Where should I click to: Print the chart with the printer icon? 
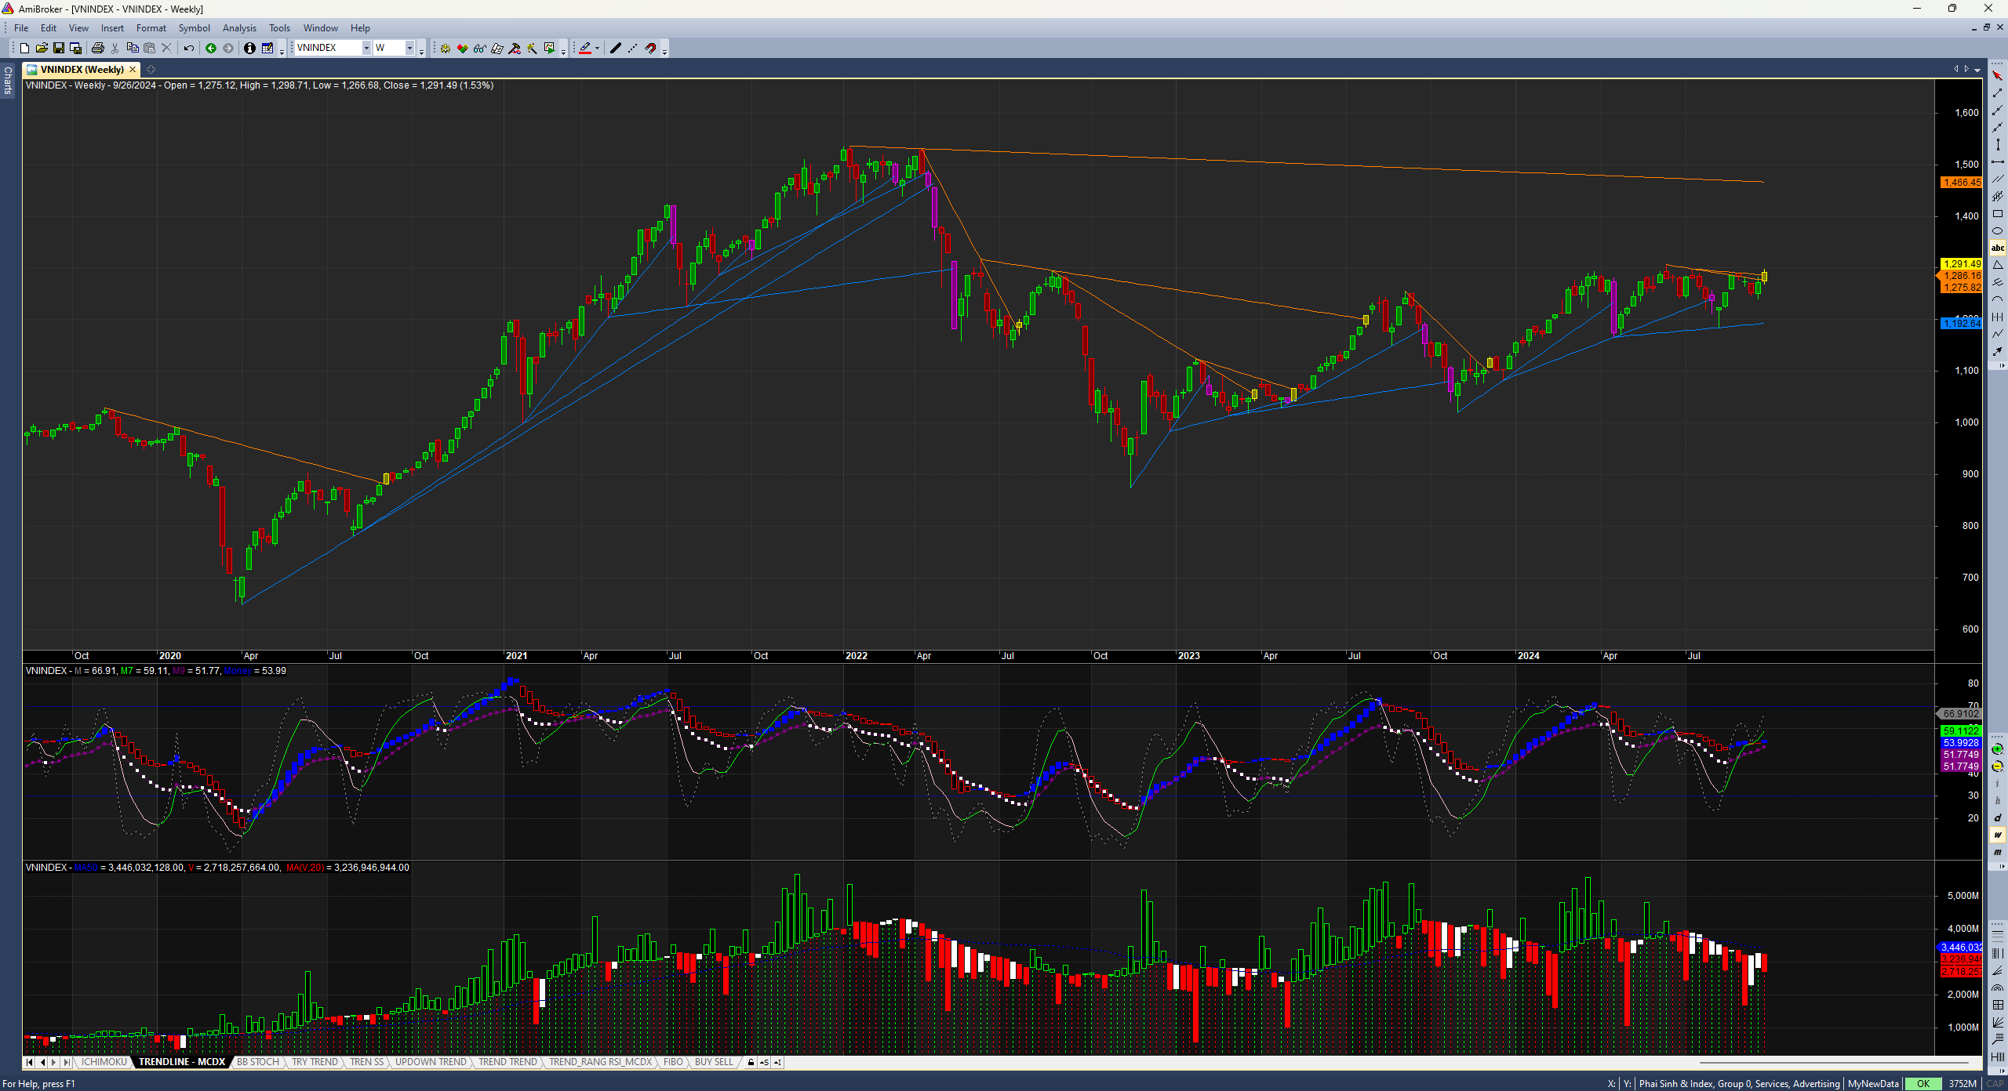pyautogui.click(x=98, y=48)
